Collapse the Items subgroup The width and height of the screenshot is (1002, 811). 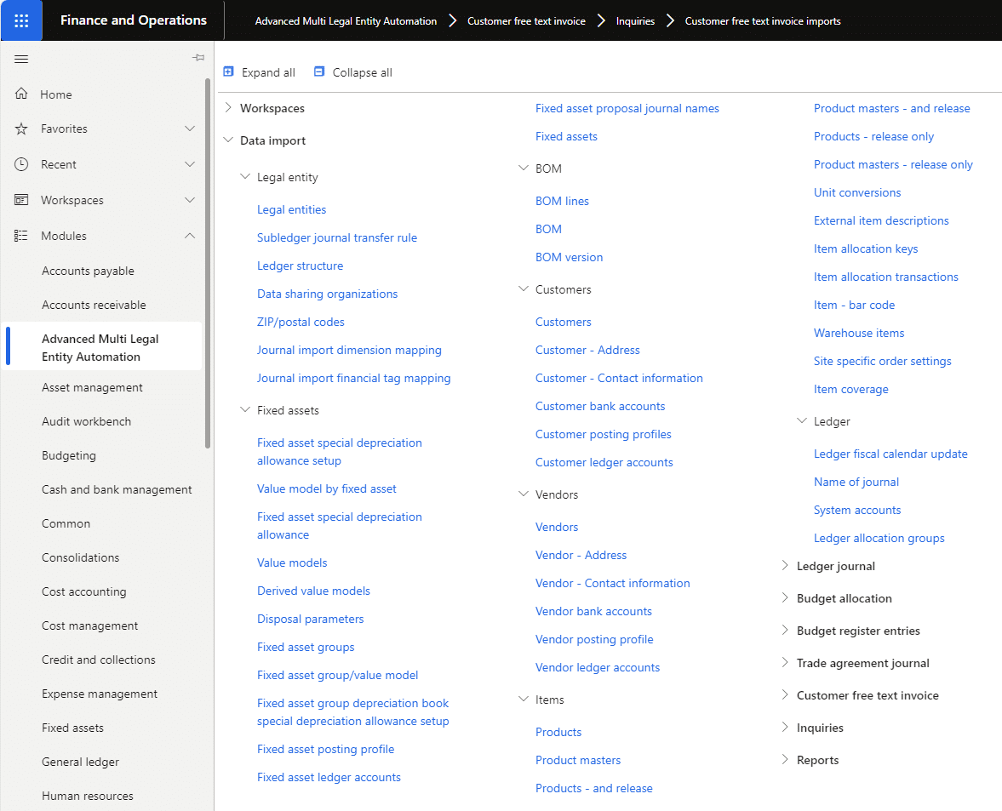(x=524, y=700)
